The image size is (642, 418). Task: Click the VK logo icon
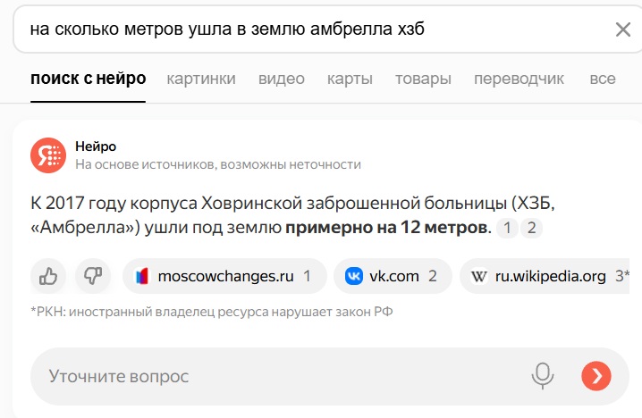(x=354, y=276)
